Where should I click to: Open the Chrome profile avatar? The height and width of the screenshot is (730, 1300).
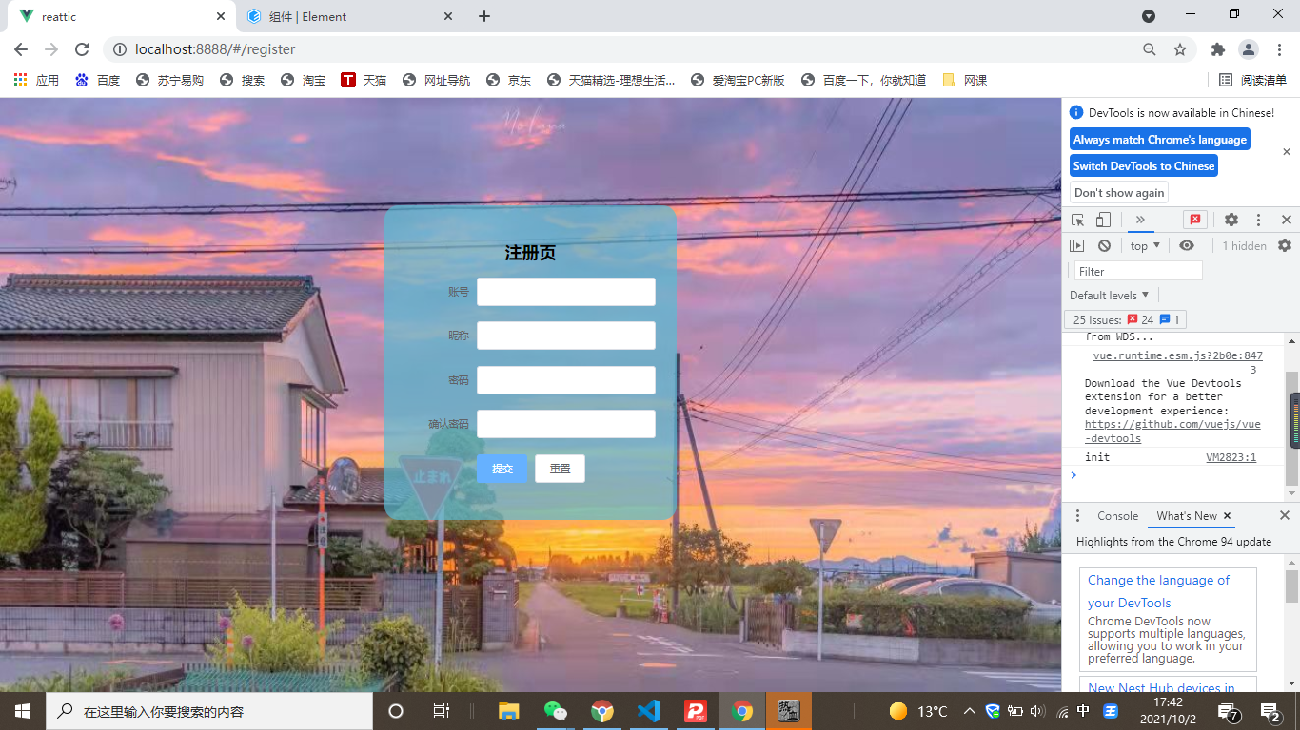click(1249, 49)
